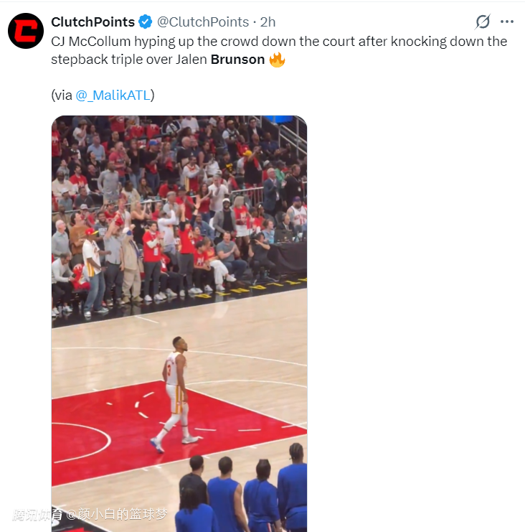Click the "CJ McCollum" name in tweet
525x532 pixels.
tap(91, 42)
